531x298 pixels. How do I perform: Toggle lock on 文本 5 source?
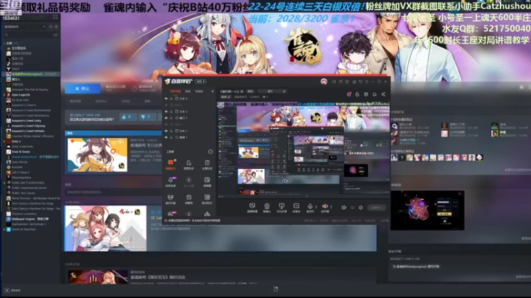171,99
